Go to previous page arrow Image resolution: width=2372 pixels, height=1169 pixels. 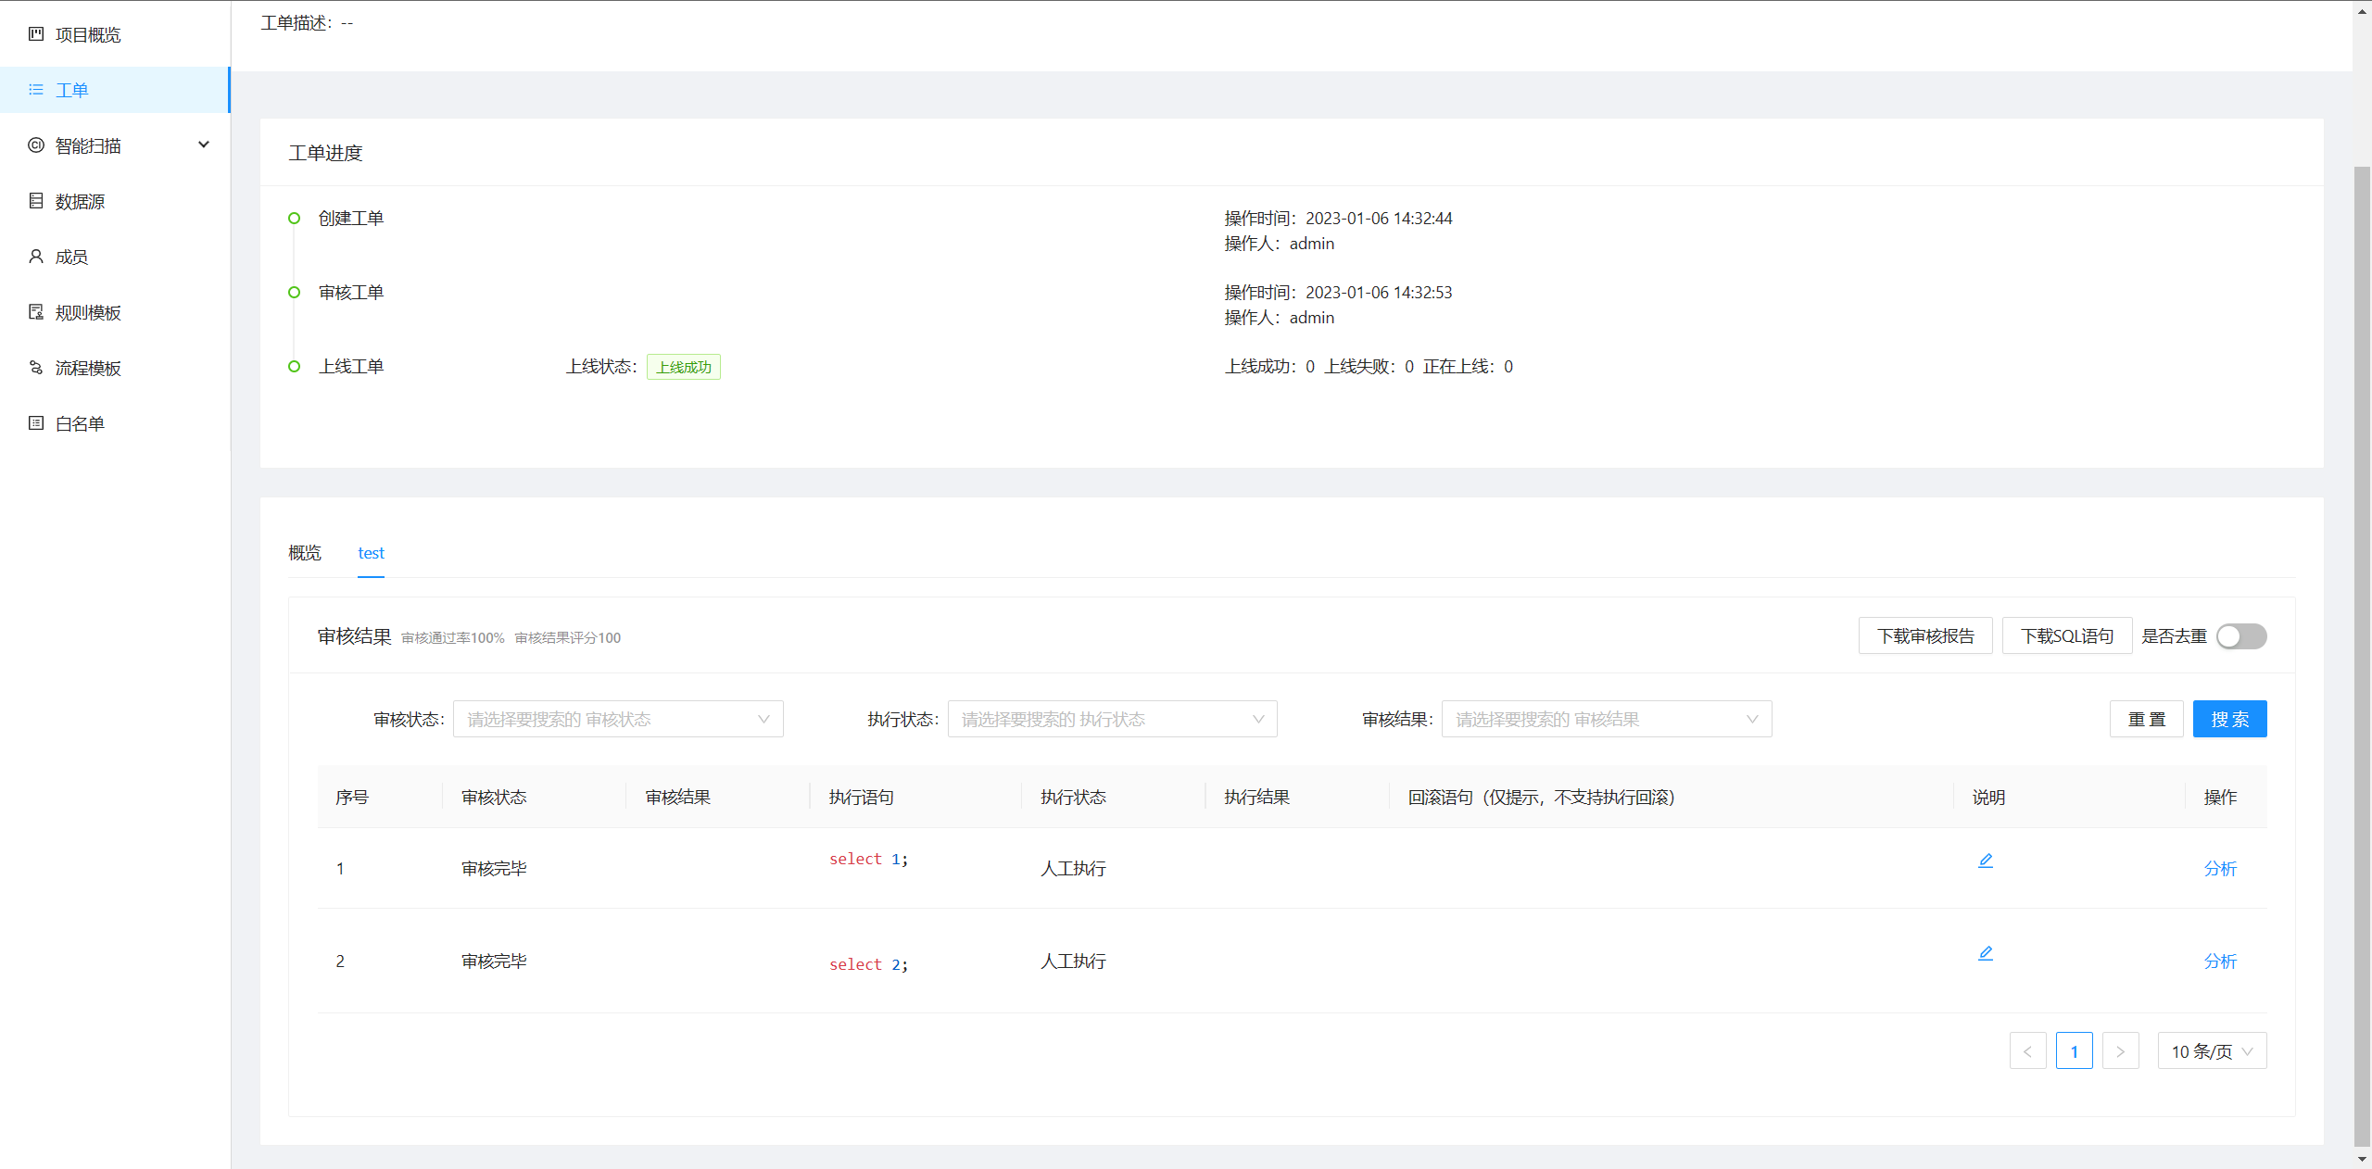2027,1051
